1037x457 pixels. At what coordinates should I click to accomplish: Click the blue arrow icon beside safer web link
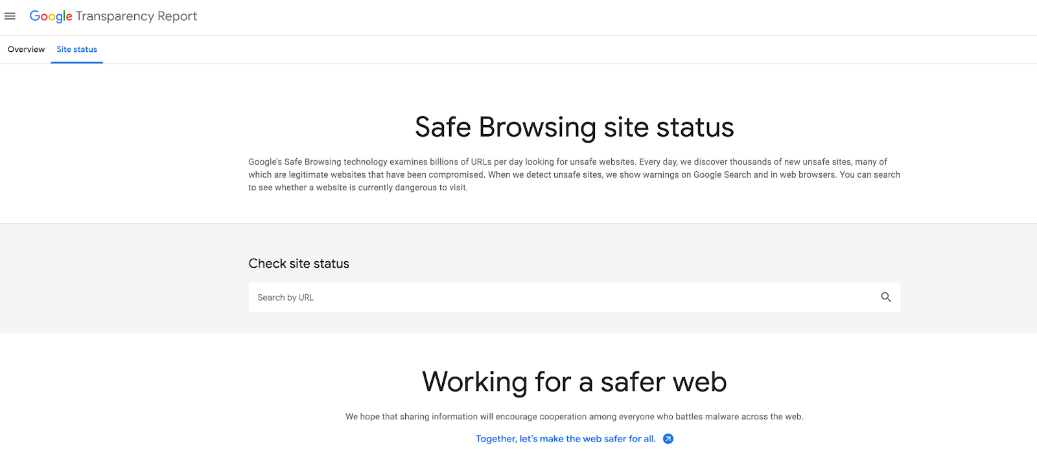click(668, 439)
